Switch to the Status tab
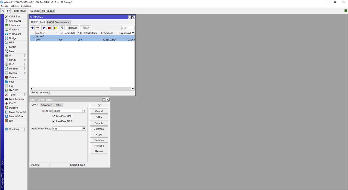 point(58,105)
